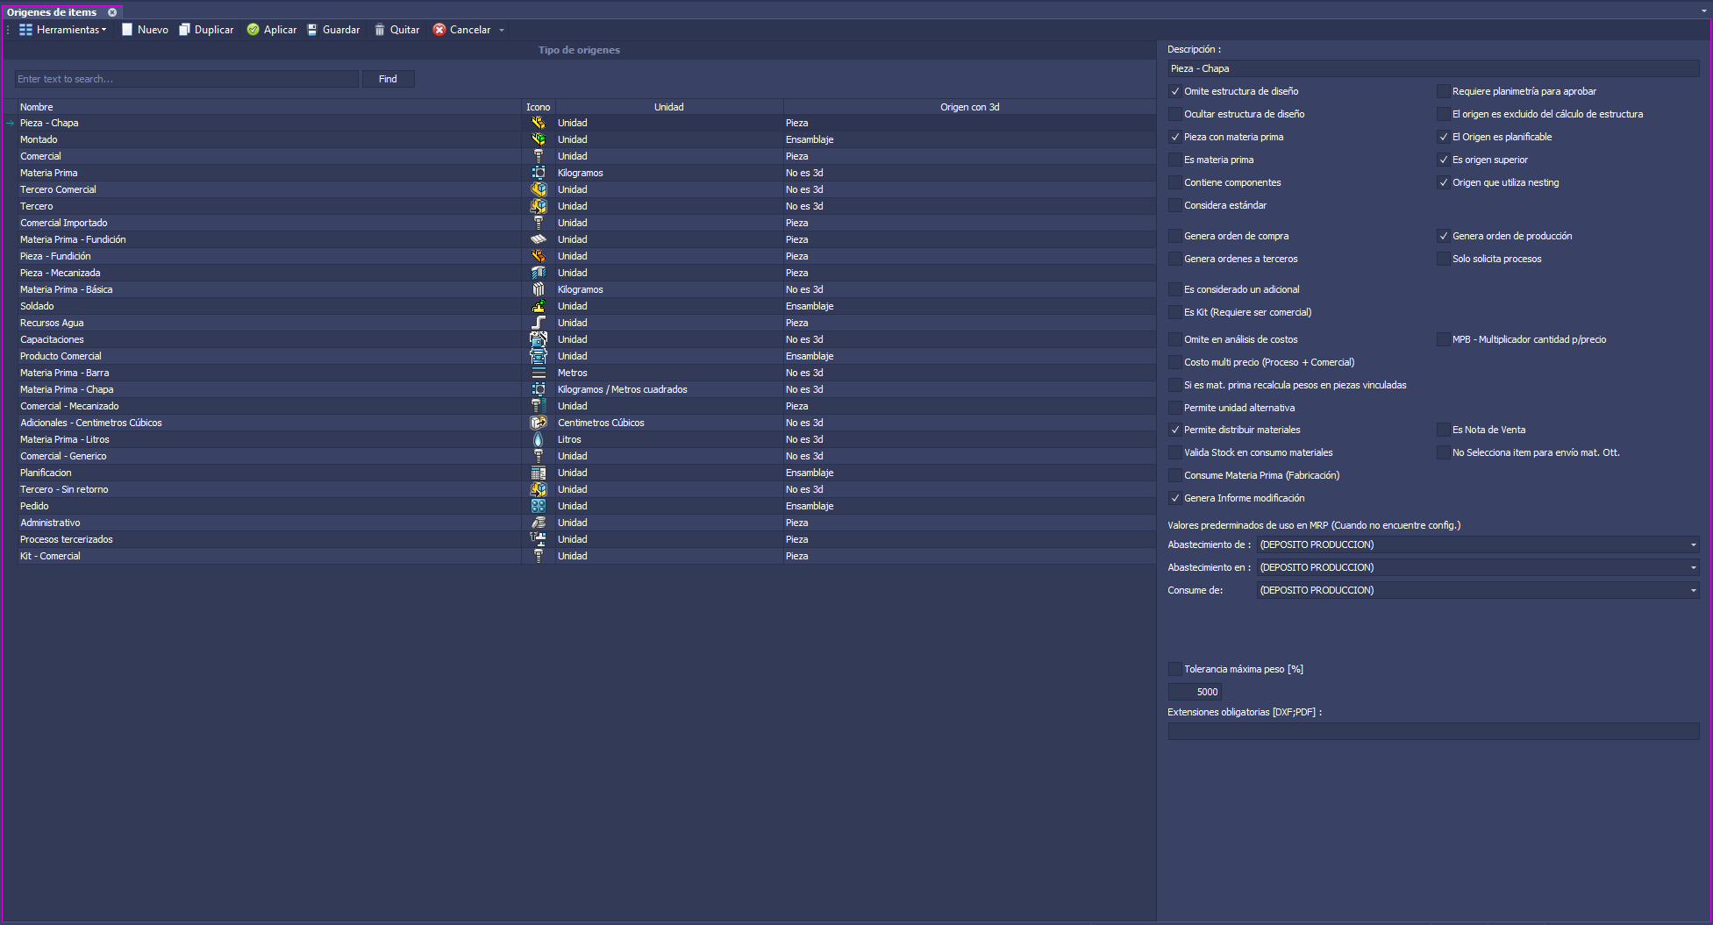Click the Nuevo toolbar button
This screenshot has width=1713, height=925.
click(145, 30)
